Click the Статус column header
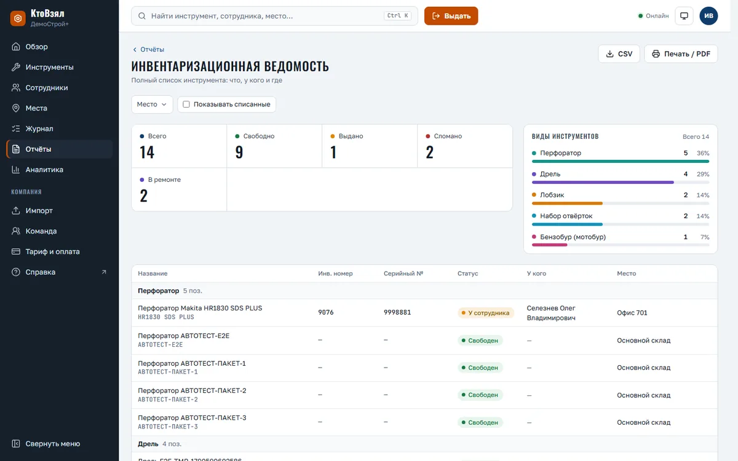Screen dimensions: 738x461 point(467,274)
